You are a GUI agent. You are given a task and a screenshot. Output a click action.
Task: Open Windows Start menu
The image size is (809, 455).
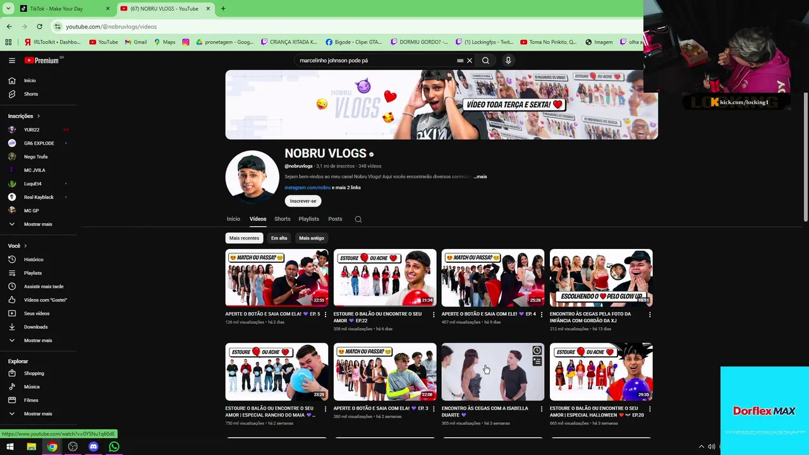(10, 447)
